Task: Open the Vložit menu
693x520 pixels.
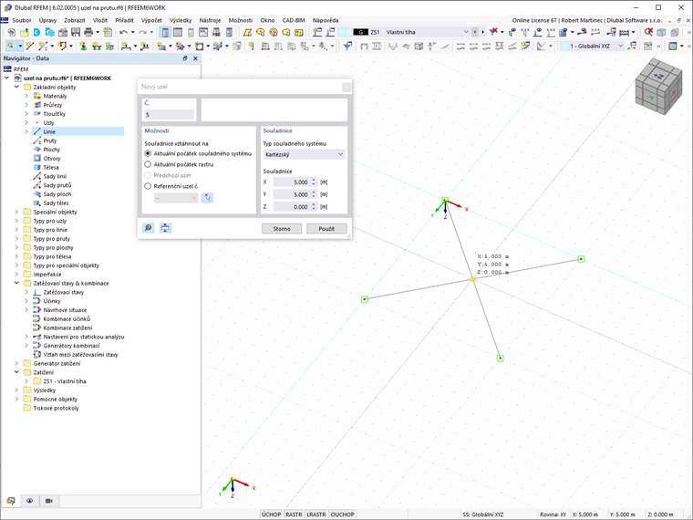Action: (100, 20)
